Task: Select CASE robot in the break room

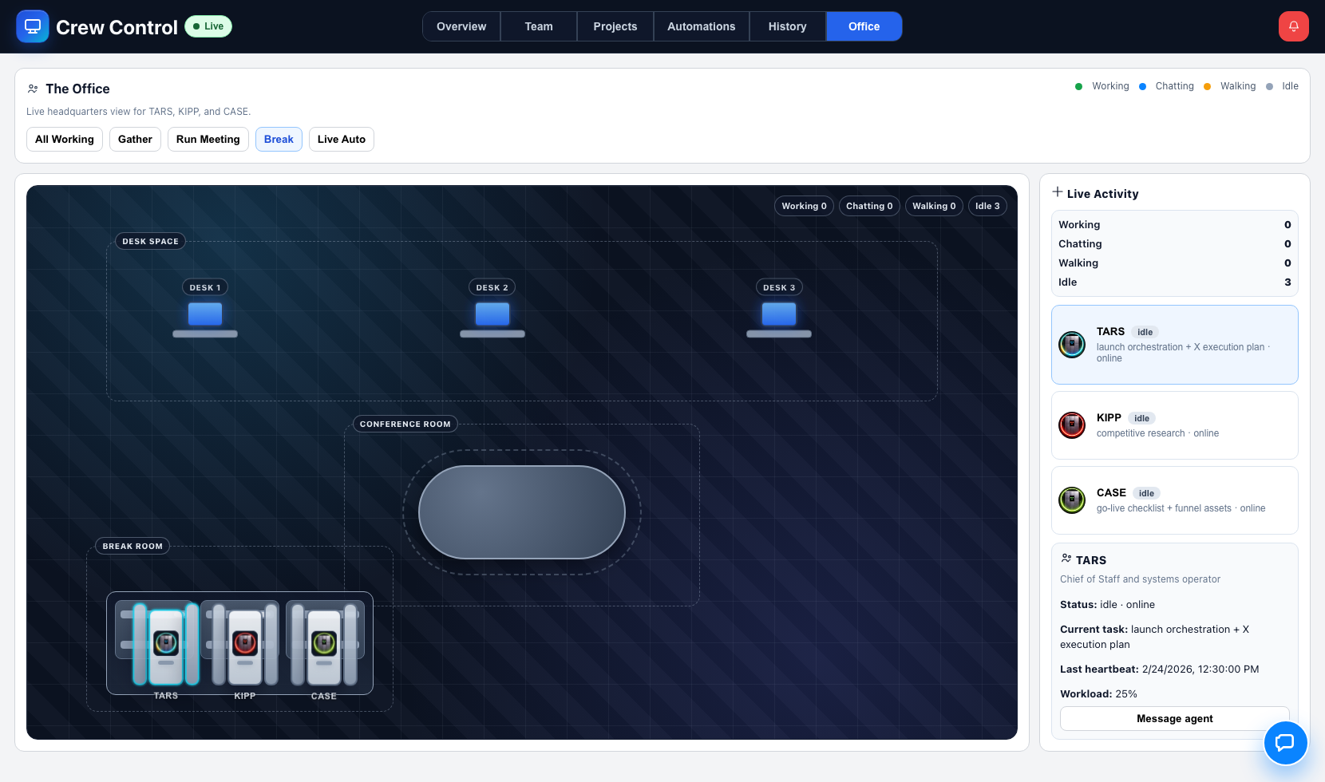Action: click(x=324, y=643)
